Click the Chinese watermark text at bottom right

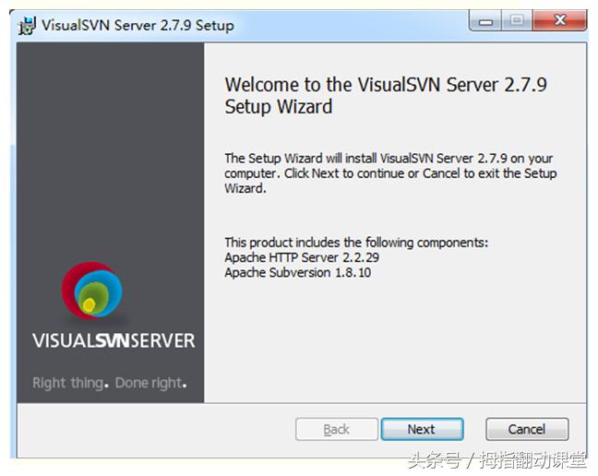point(496,460)
